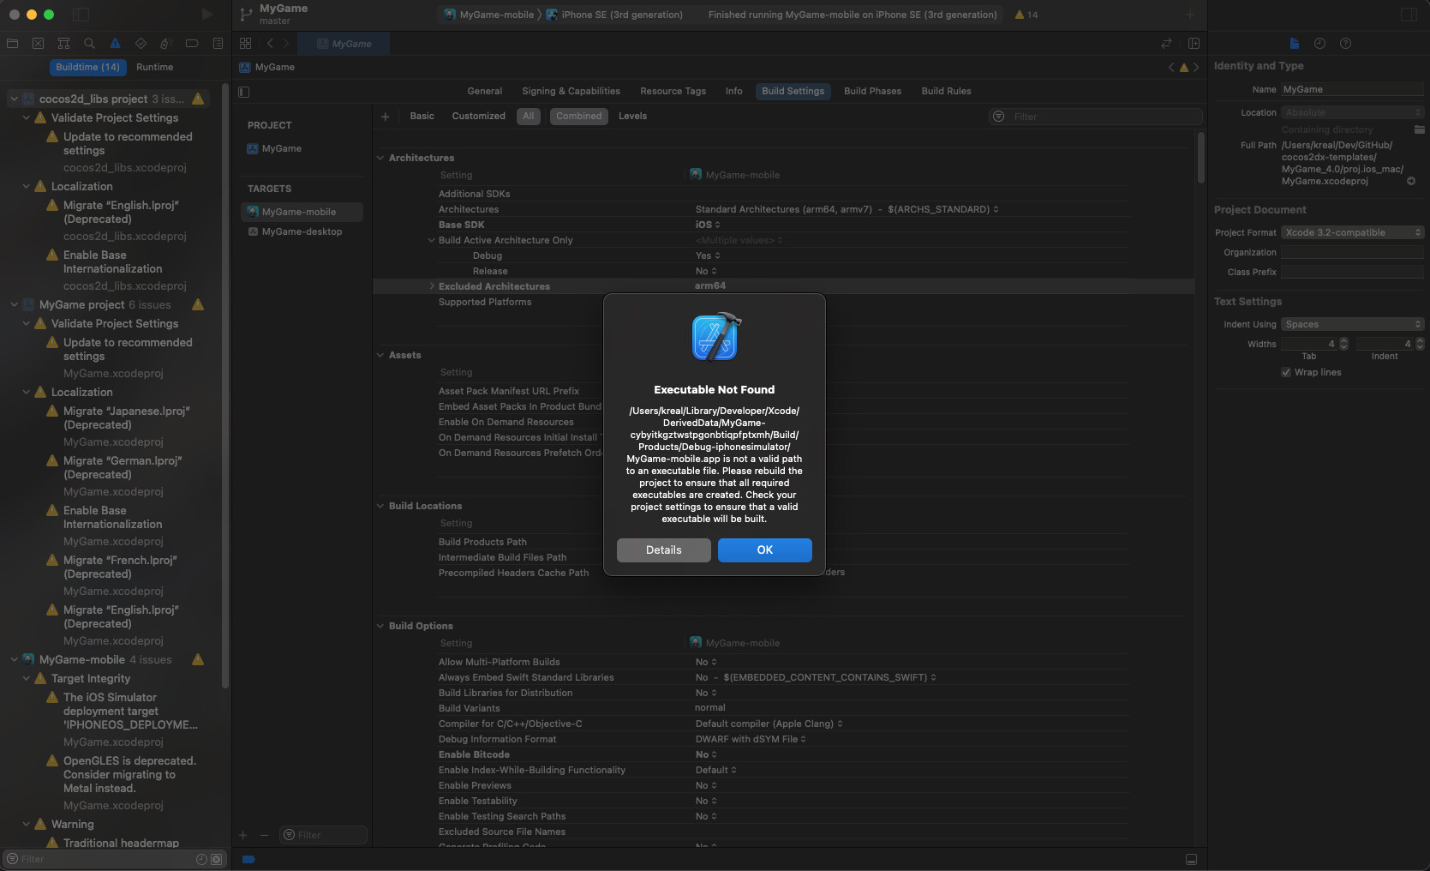Collapse the Architectures settings section

click(x=380, y=158)
